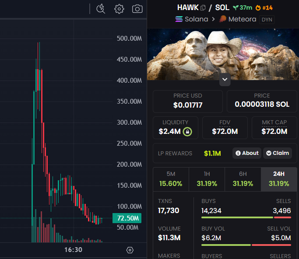Click the DYN pool type badge
This screenshot has height=259, width=299.
tap(267, 20)
